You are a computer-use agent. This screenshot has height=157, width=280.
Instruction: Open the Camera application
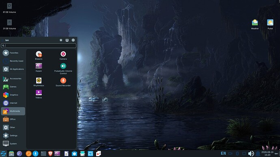pos(63,55)
